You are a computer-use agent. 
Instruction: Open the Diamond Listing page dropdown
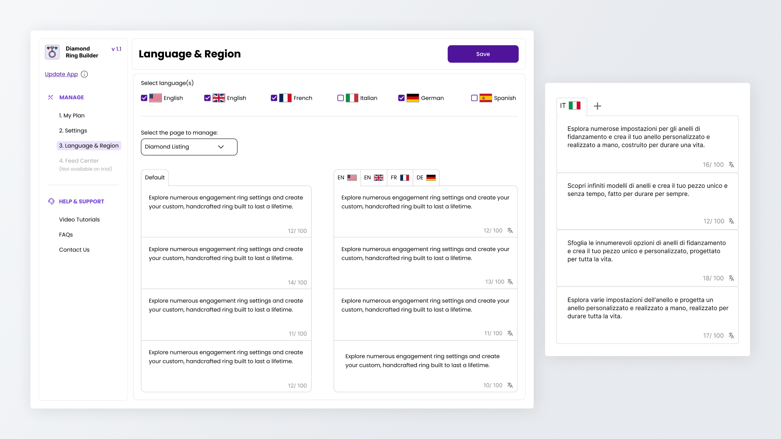pyautogui.click(x=189, y=147)
